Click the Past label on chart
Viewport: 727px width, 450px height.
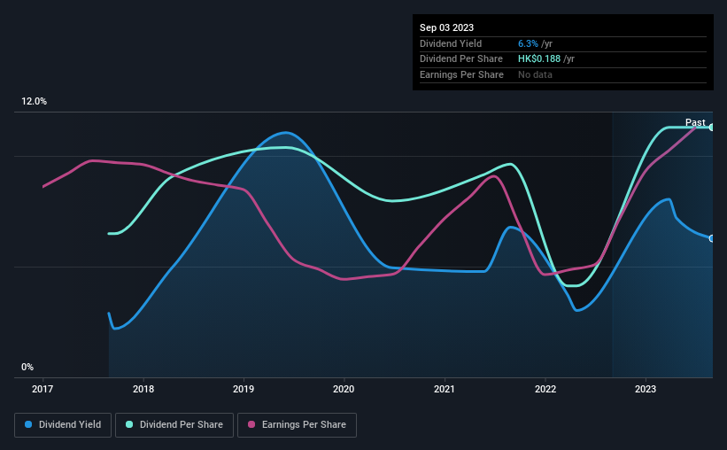click(x=695, y=122)
